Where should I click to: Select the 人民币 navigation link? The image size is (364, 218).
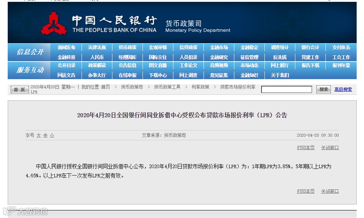[x=97, y=57]
